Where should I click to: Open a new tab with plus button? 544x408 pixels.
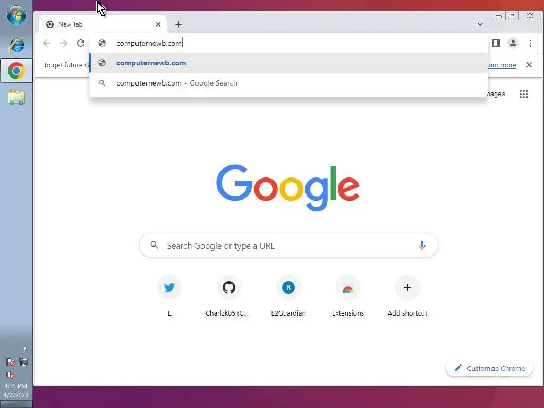(x=178, y=24)
